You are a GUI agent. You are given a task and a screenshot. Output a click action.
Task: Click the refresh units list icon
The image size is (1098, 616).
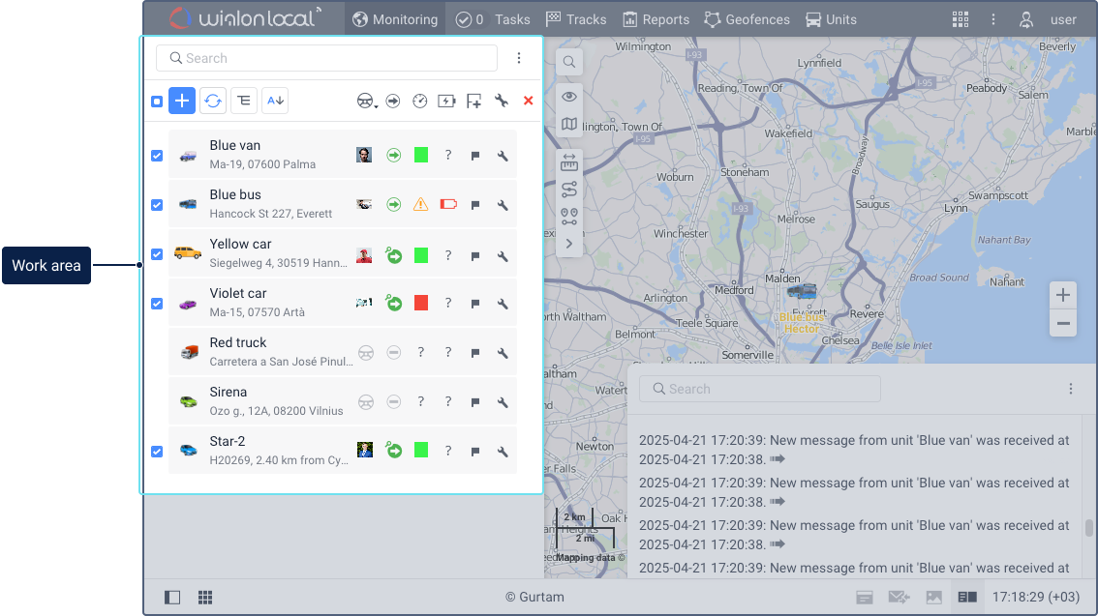point(213,101)
